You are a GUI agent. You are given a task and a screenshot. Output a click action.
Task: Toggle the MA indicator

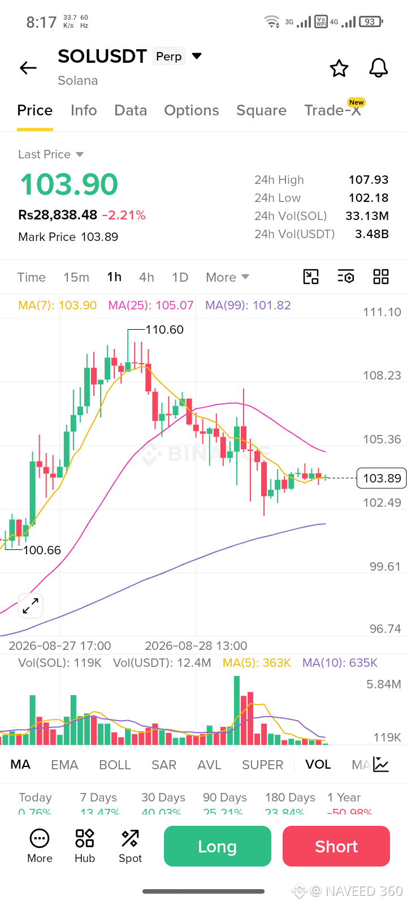(x=20, y=765)
